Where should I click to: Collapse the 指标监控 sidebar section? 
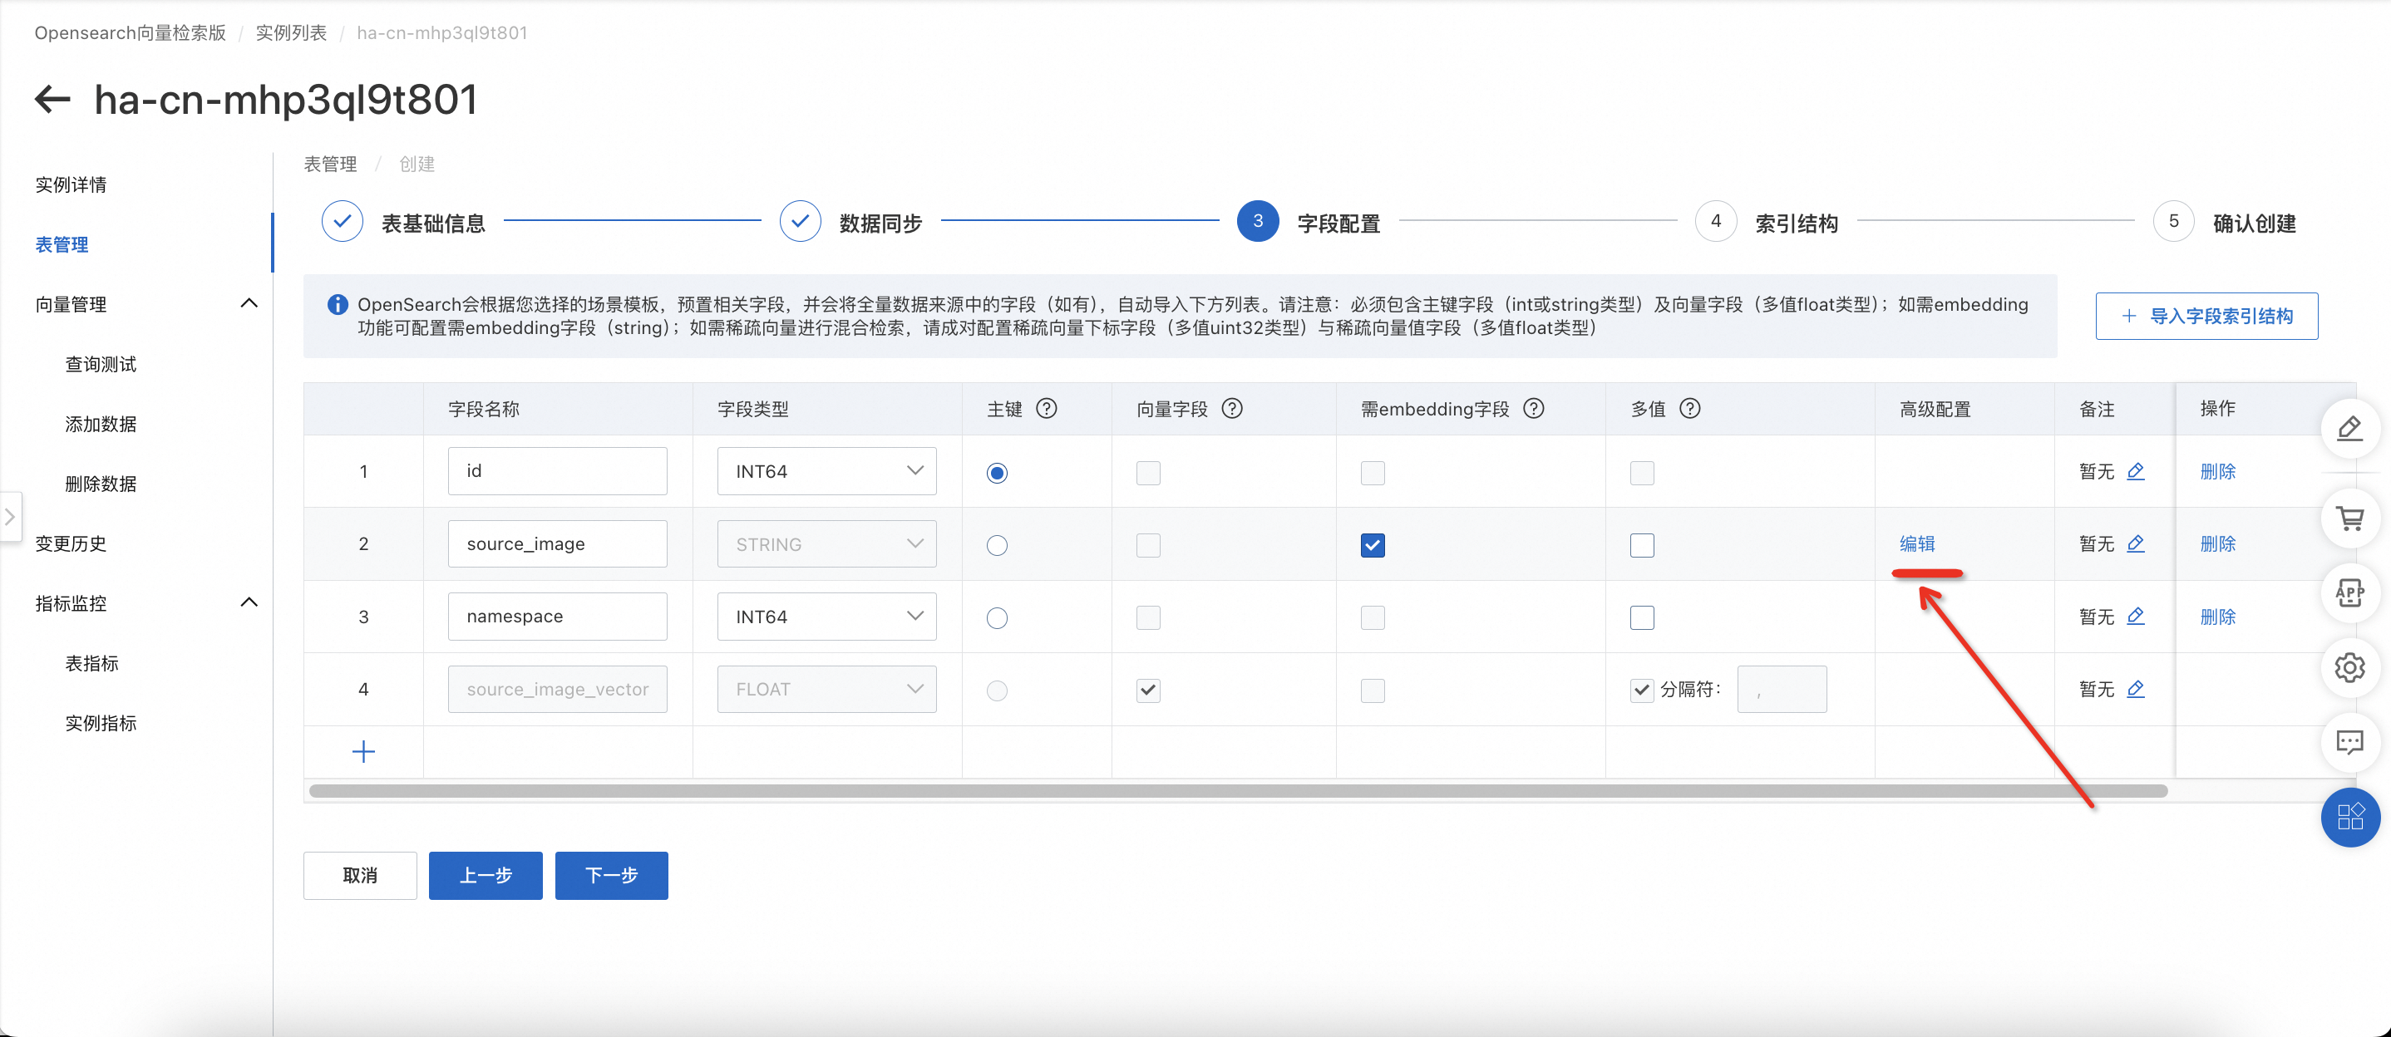pos(249,602)
